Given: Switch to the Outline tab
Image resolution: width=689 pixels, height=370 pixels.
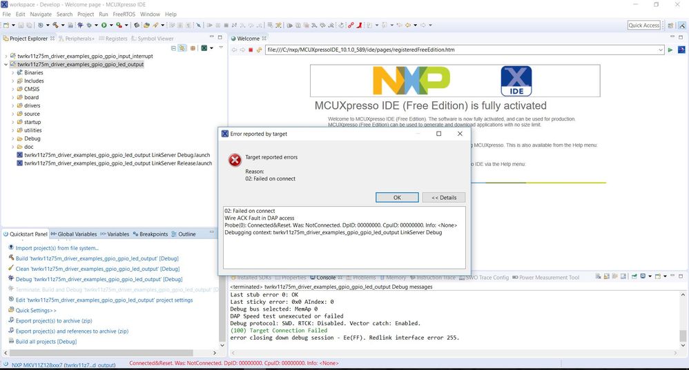Looking at the screenshot, I should pyautogui.click(x=183, y=234).
